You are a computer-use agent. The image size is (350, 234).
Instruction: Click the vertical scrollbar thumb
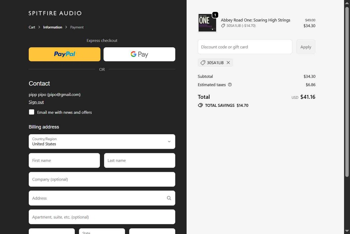point(347,92)
